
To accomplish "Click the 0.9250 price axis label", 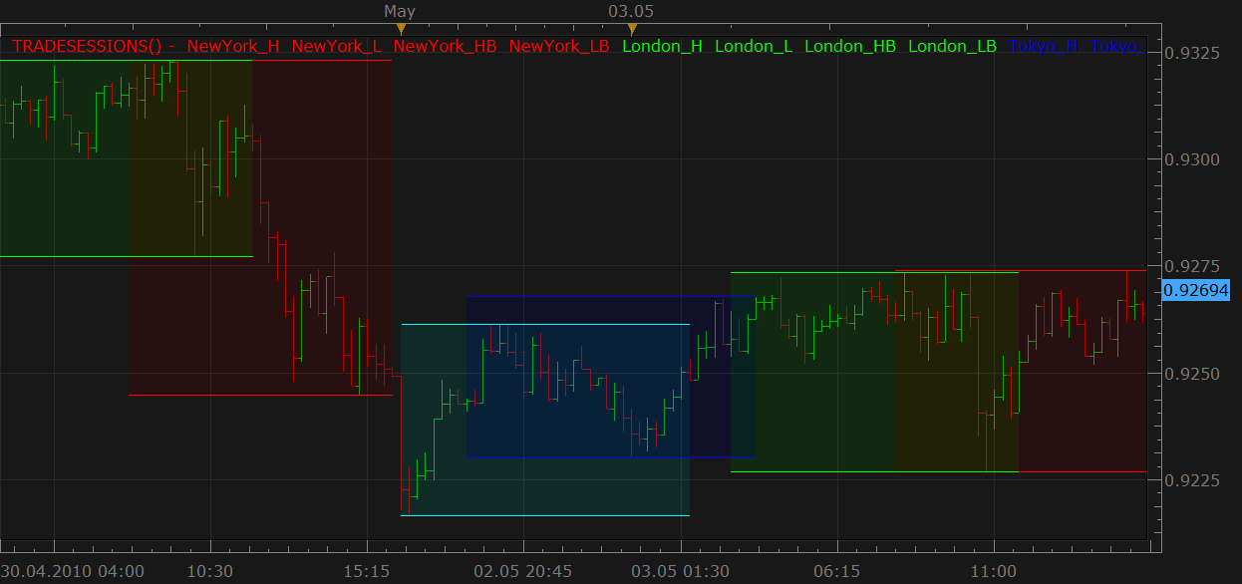I will click(1193, 374).
